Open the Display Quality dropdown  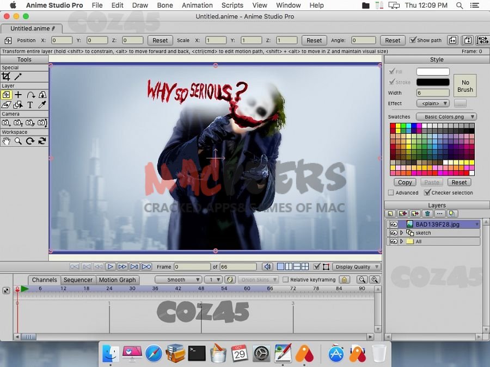coord(357,267)
